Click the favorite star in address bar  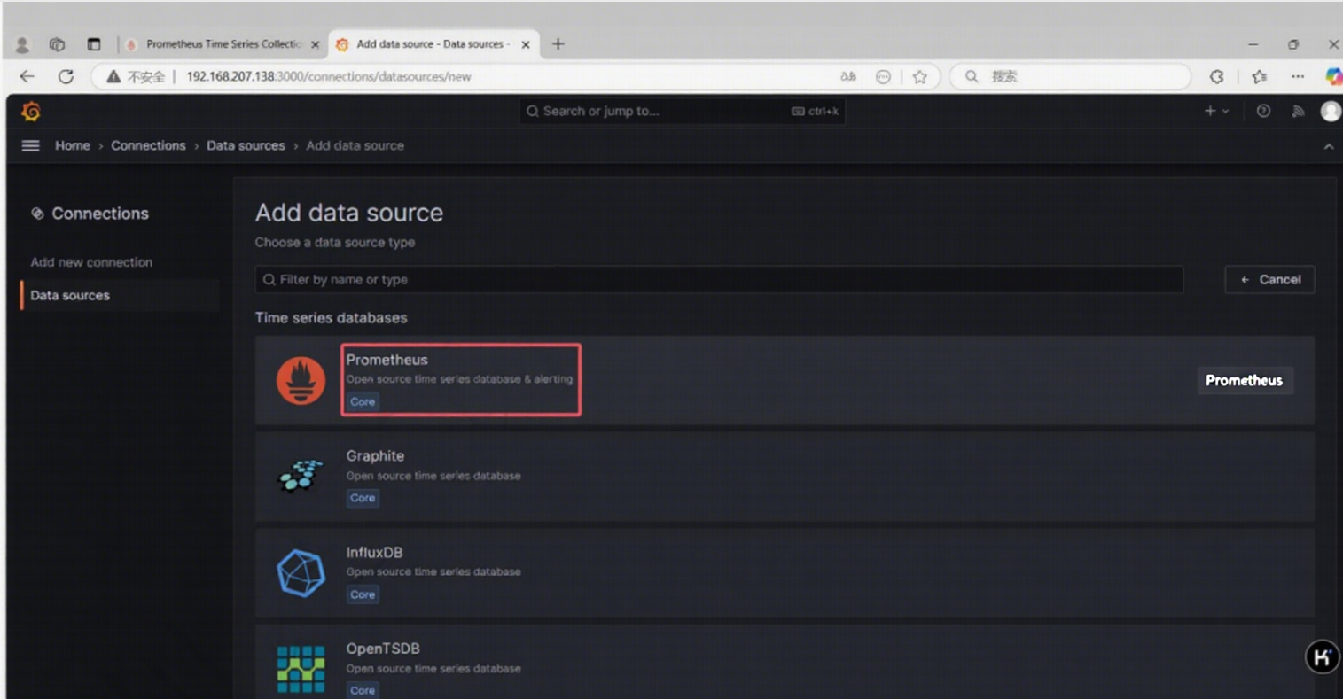pos(920,77)
